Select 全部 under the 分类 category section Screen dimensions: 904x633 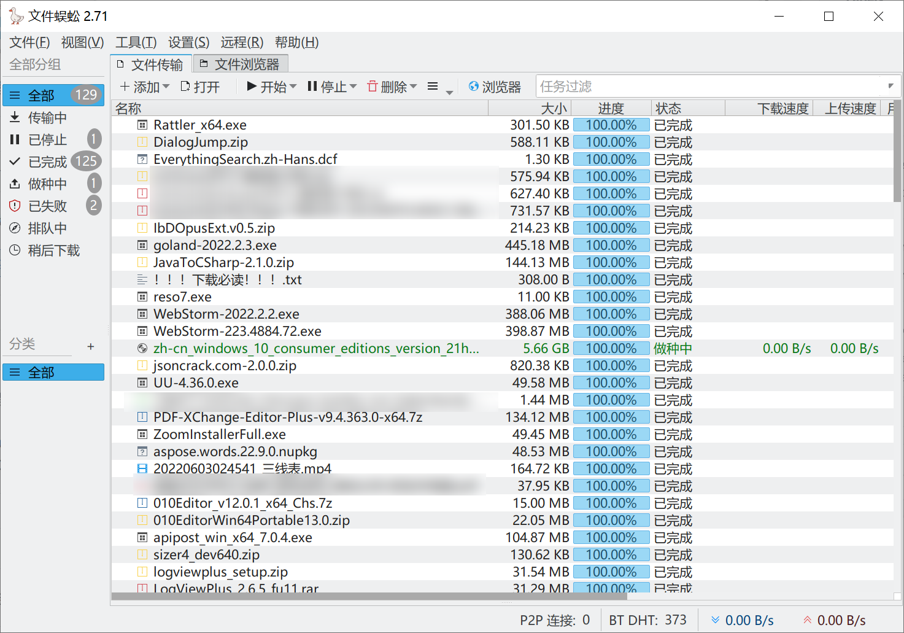pos(53,372)
